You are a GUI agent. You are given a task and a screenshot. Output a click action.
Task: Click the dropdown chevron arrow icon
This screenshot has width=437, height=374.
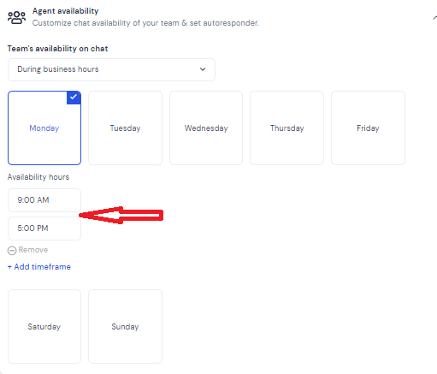tap(203, 69)
